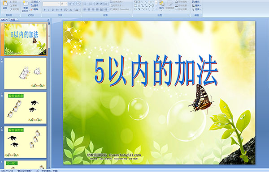The image size is (269, 172).
Task: Toggle Text Shadow formatting
Action: point(61,10)
